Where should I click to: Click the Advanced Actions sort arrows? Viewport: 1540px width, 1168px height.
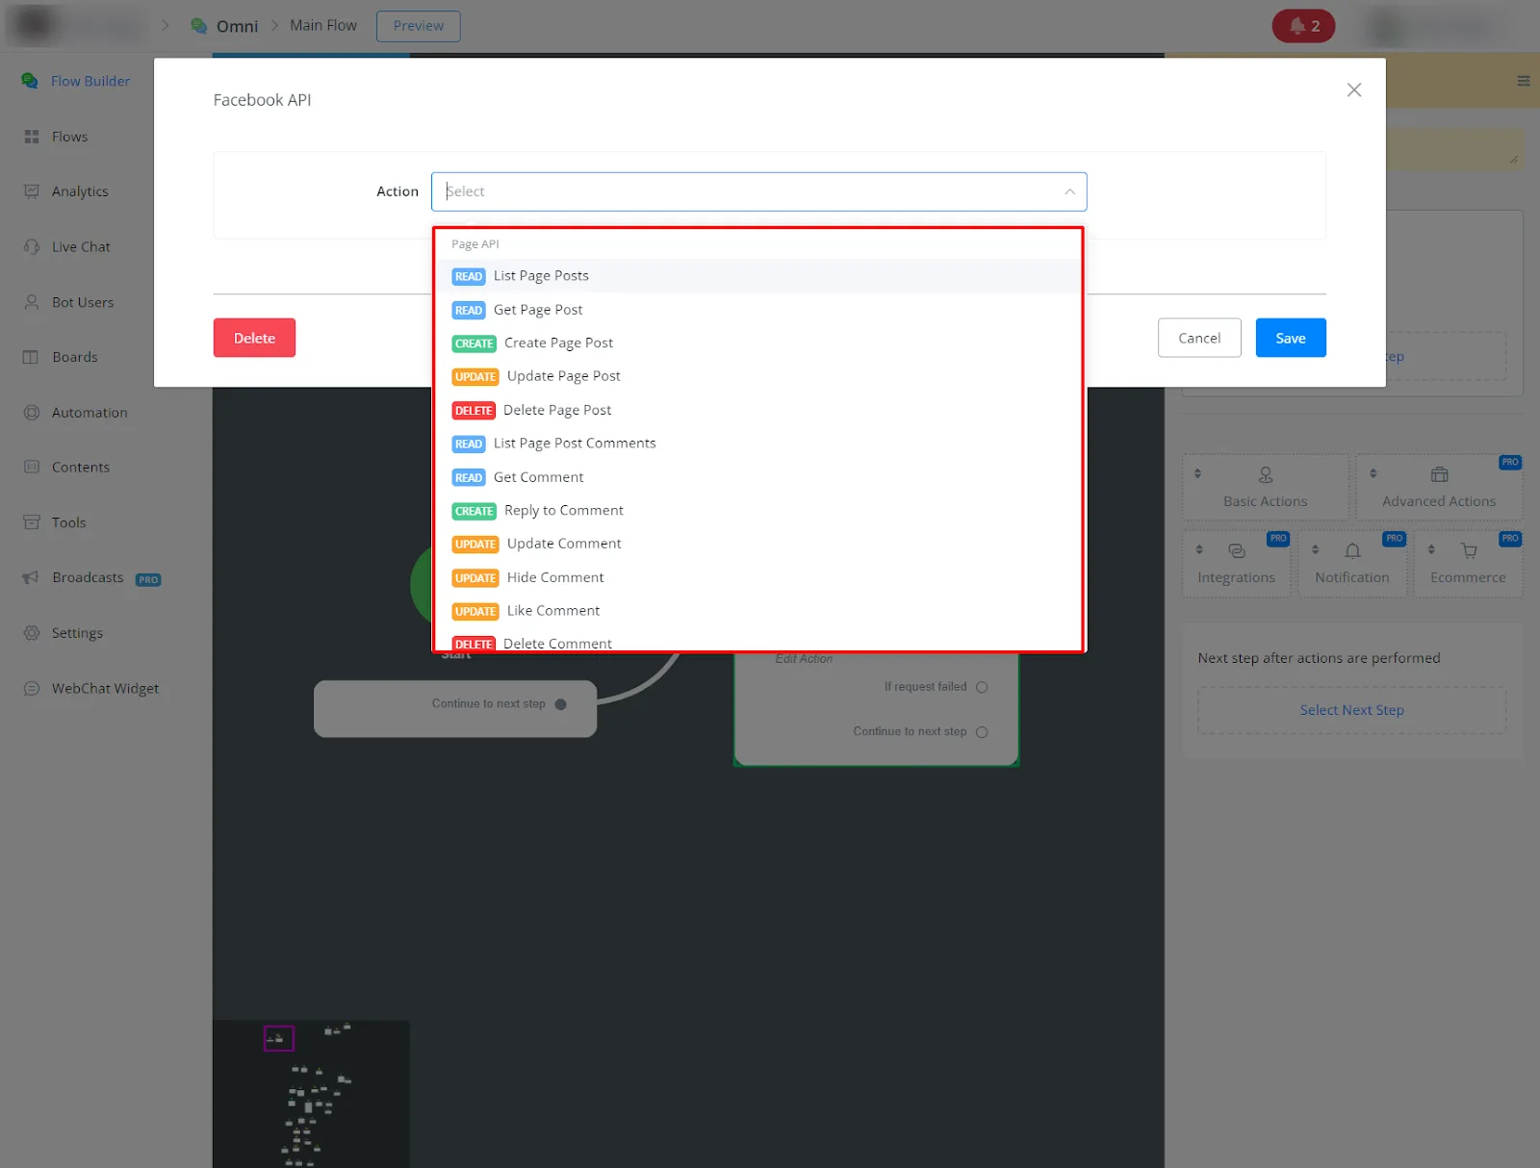tap(1373, 473)
